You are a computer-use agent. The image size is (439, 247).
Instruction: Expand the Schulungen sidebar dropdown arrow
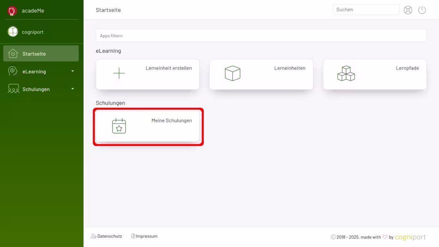coord(72,89)
